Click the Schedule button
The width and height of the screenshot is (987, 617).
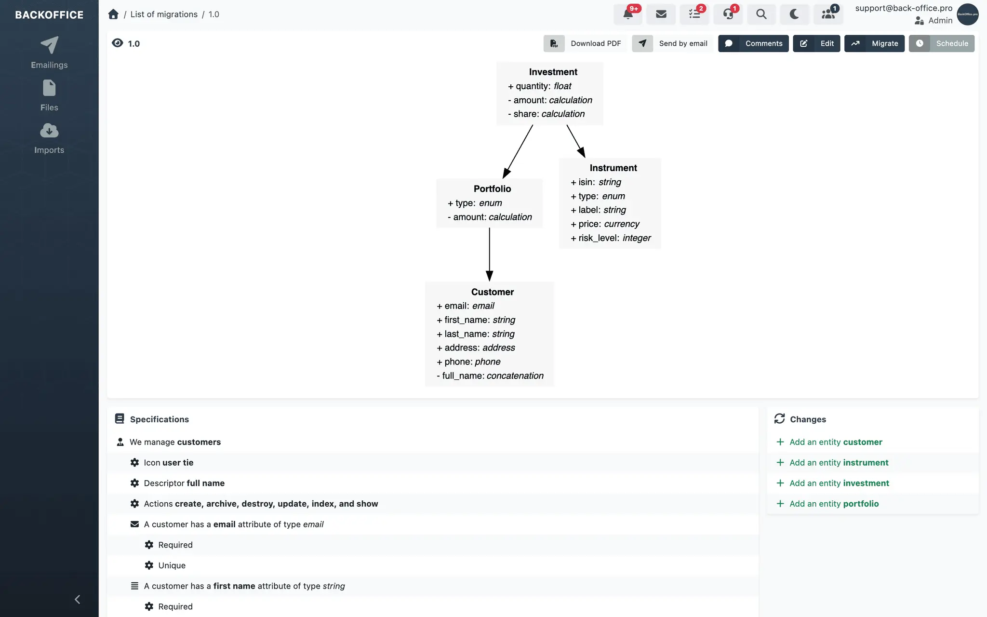941,43
